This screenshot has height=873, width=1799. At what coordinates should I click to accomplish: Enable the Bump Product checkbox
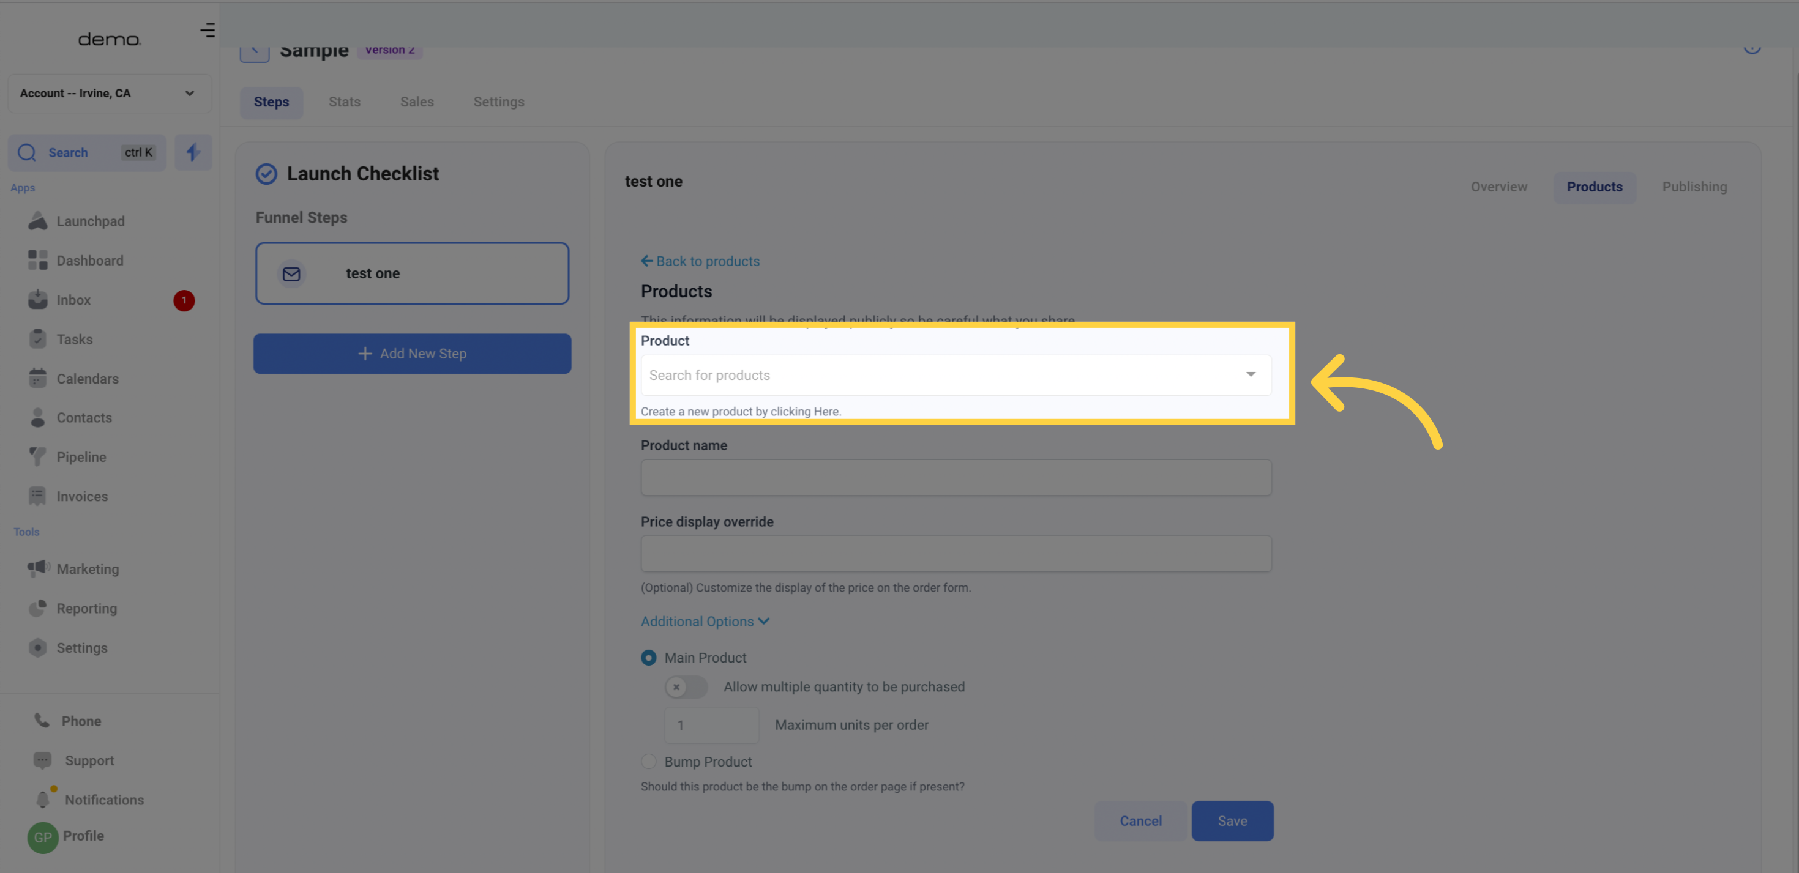coord(648,760)
